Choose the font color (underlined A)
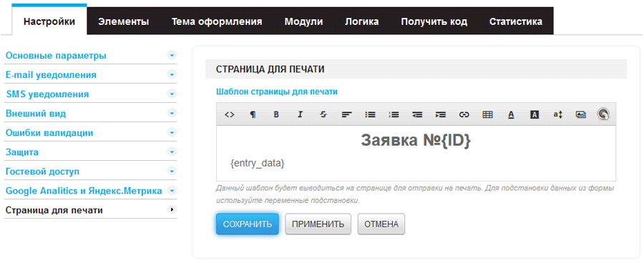 click(x=511, y=115)
